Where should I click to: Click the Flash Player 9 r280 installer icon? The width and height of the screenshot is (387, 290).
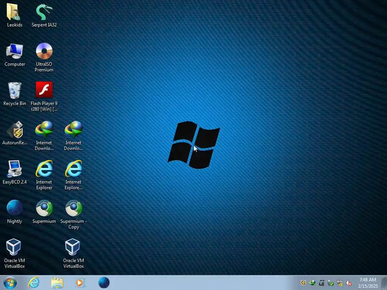tap(44, 96)
